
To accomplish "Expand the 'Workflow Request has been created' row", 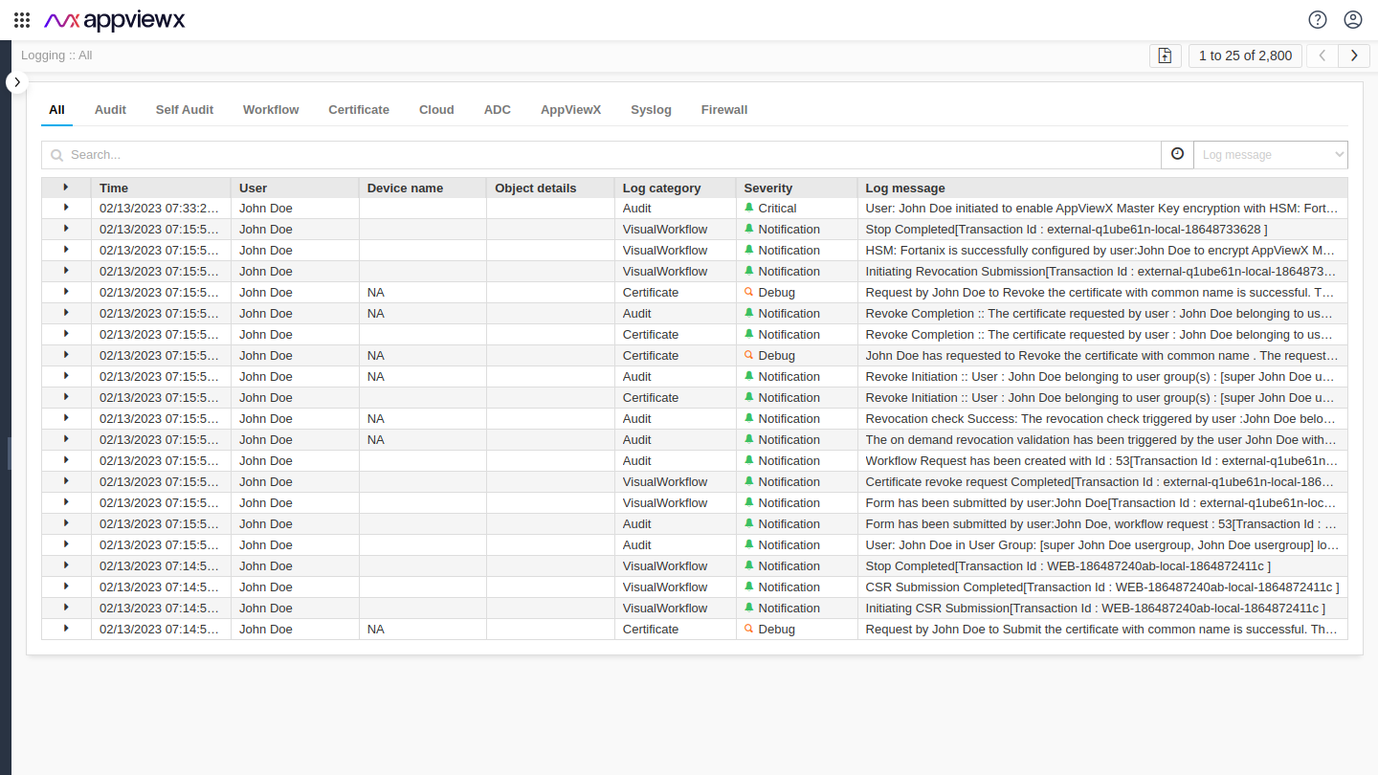I will pyautogui.click(x=66, y=460).
